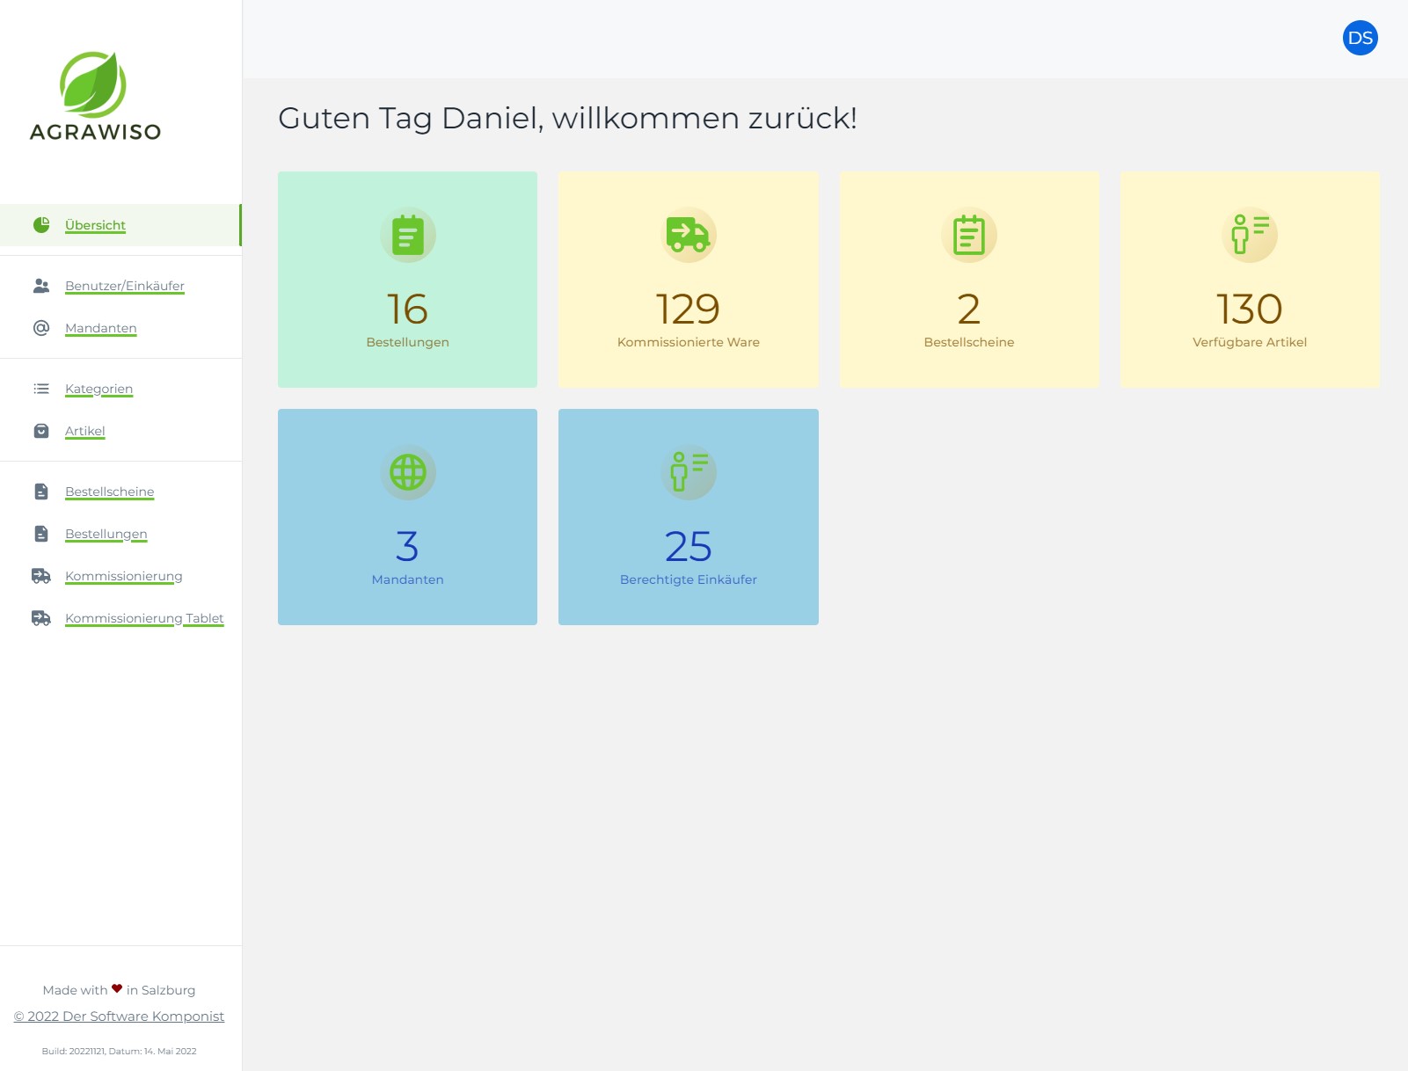Select the 25 Berechtigte Einkäufer card
The image size is (1408, 1071).
[689, 517]
